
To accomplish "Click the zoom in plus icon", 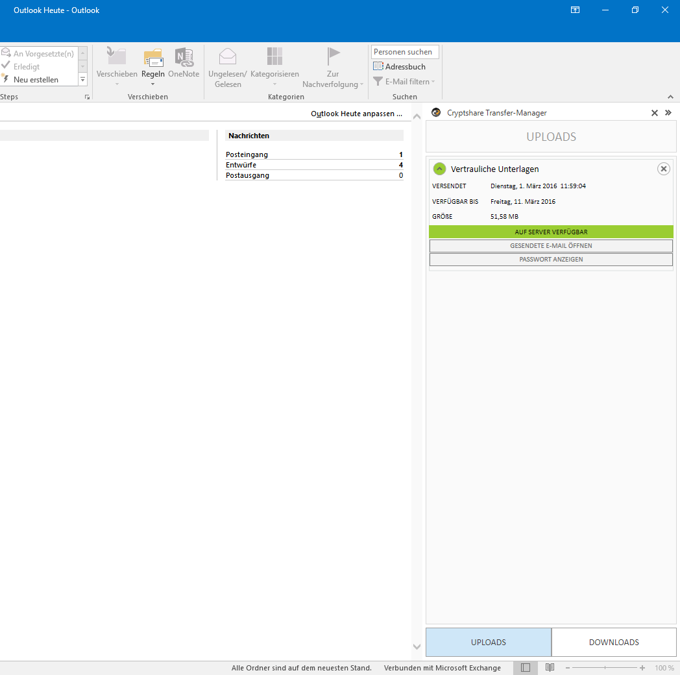I will (642, 668).
